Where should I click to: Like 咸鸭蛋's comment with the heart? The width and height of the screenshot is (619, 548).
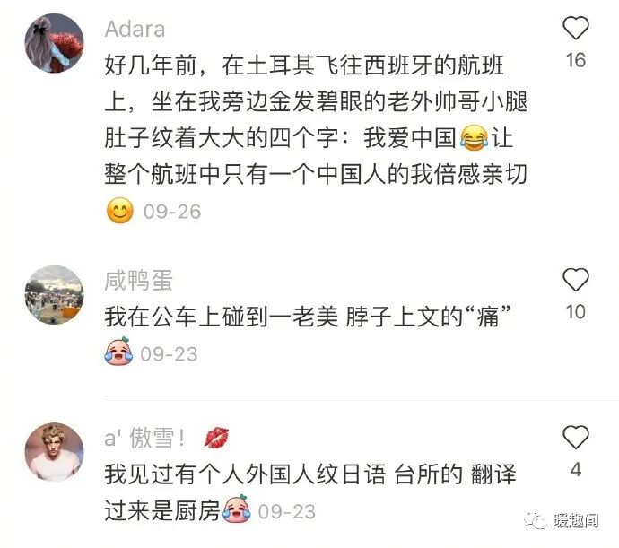coord(576,280)
